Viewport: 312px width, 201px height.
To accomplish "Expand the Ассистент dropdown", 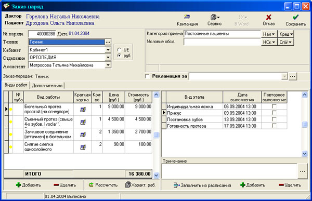I will click(x=108, y=65).
